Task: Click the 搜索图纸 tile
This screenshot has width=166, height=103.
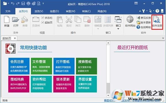Action: click(x=87, y=66)
